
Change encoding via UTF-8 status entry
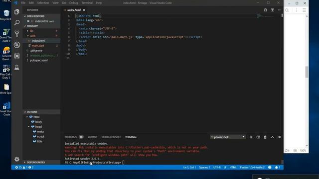[217, 168]
